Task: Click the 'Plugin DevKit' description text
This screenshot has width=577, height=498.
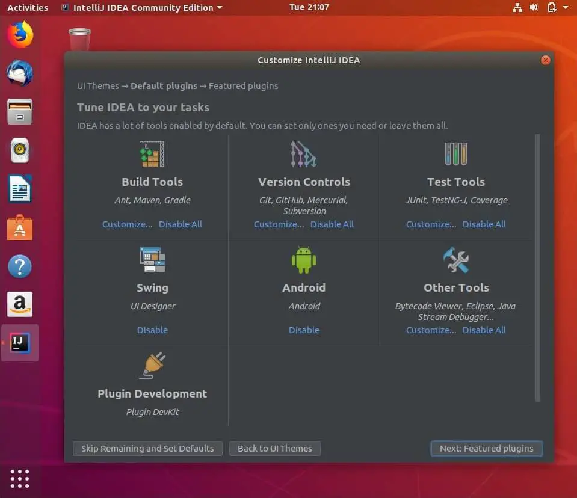Action: pyautogui.click(x=152, y=412)
